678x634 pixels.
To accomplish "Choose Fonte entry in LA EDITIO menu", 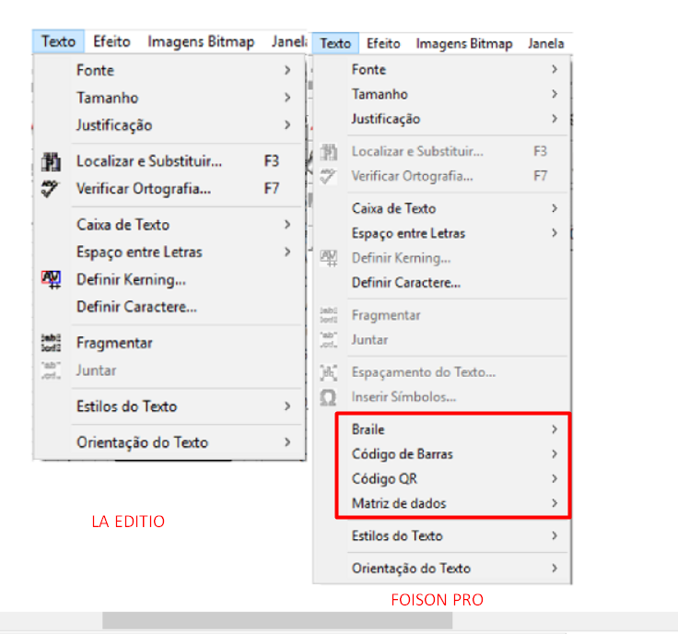I will point(169,70).
